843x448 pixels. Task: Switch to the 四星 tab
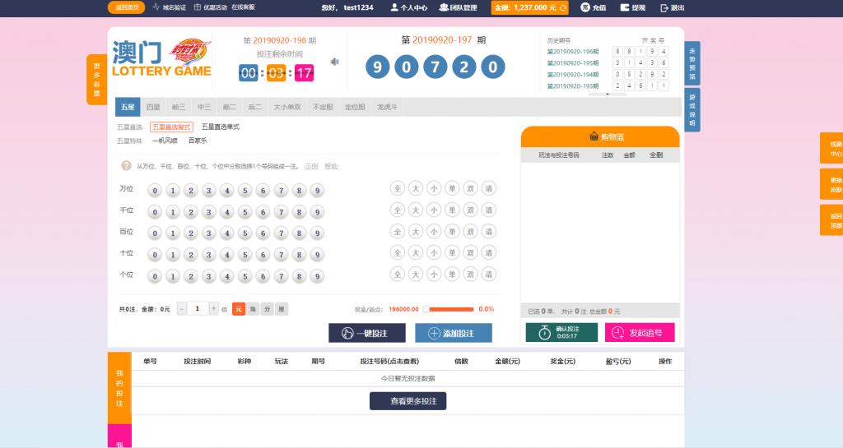click(153, 107)
